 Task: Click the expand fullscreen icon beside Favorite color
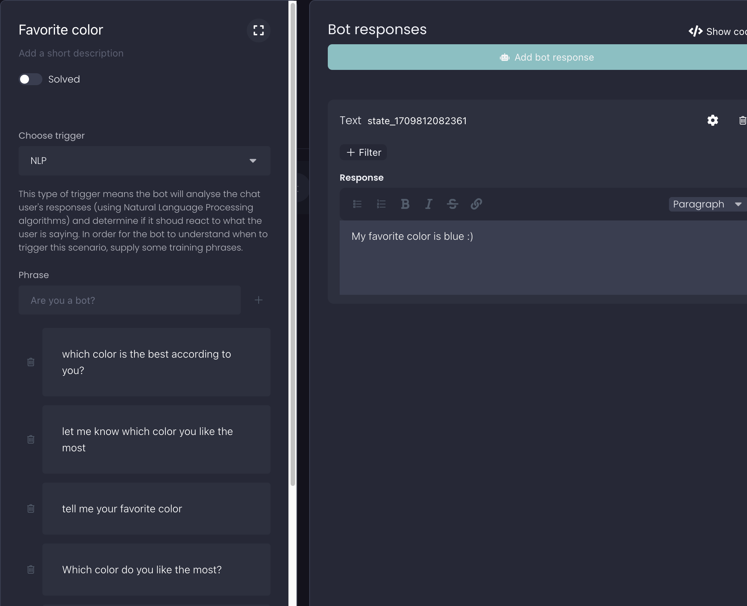pyautogui.click(x=258, y=30)
